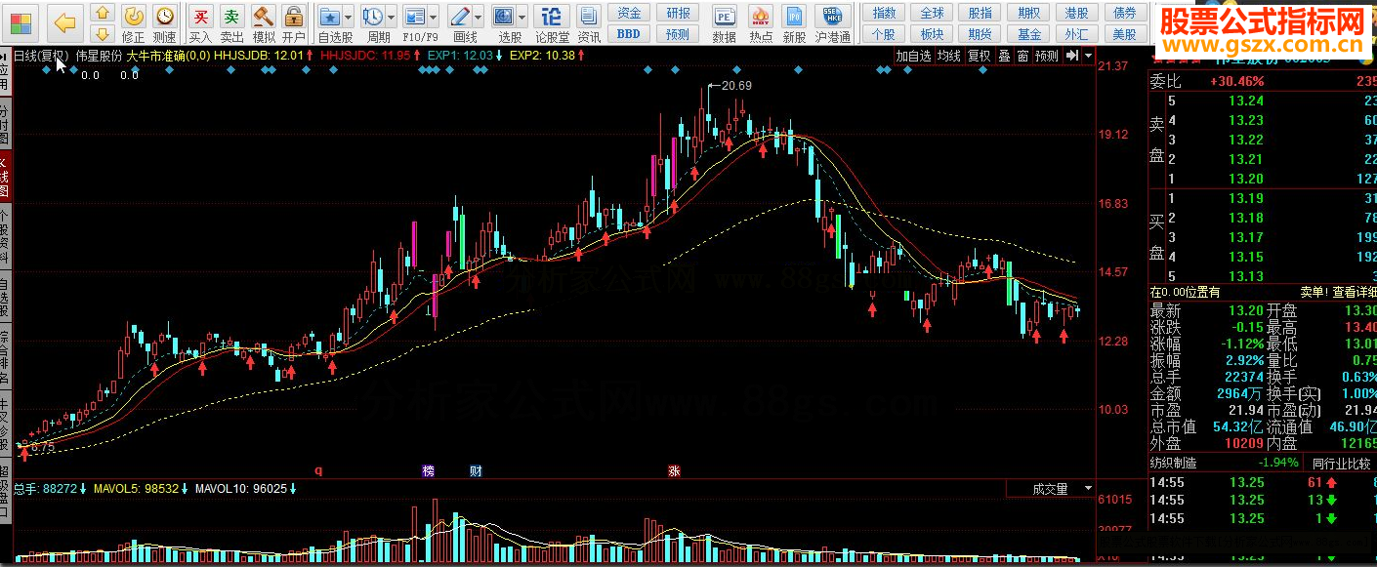Open the 测速 speed test clock
1377x567 pixels.
click(x=164, y=23)
